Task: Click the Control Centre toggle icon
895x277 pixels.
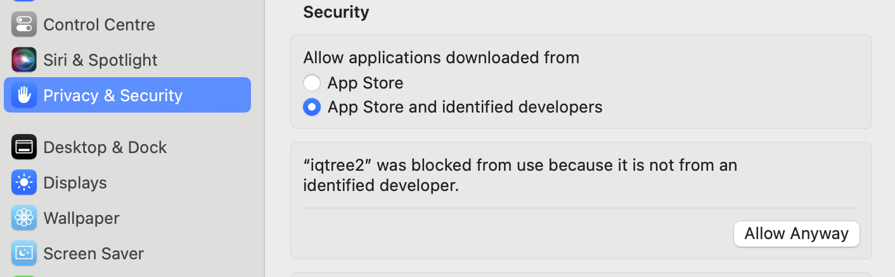Action: coord(24,24)
